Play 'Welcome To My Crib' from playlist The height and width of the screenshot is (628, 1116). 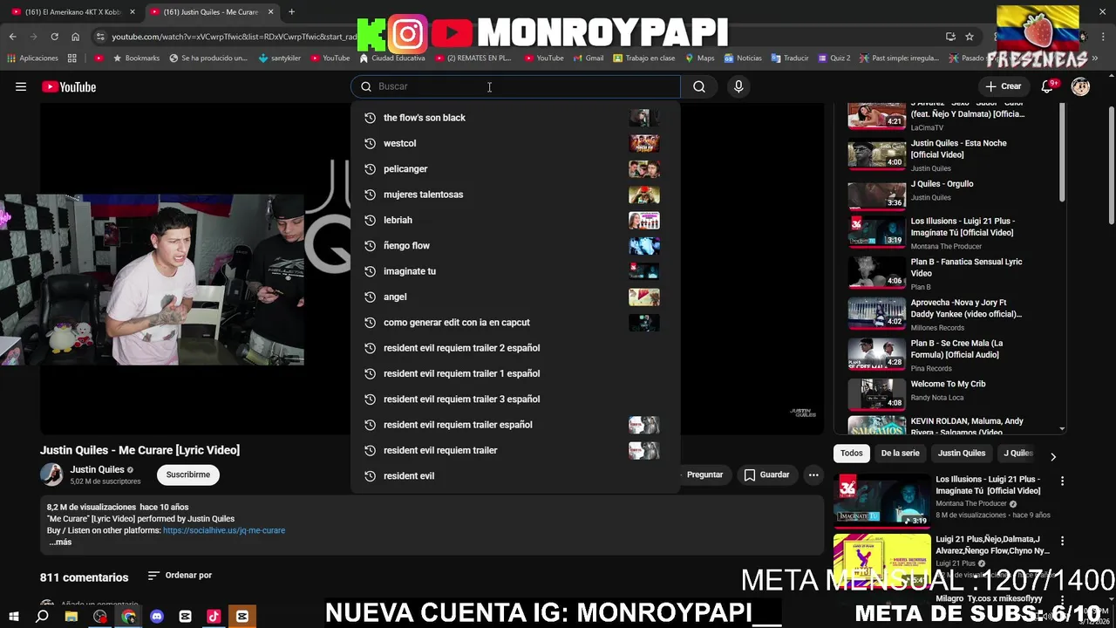938,393
